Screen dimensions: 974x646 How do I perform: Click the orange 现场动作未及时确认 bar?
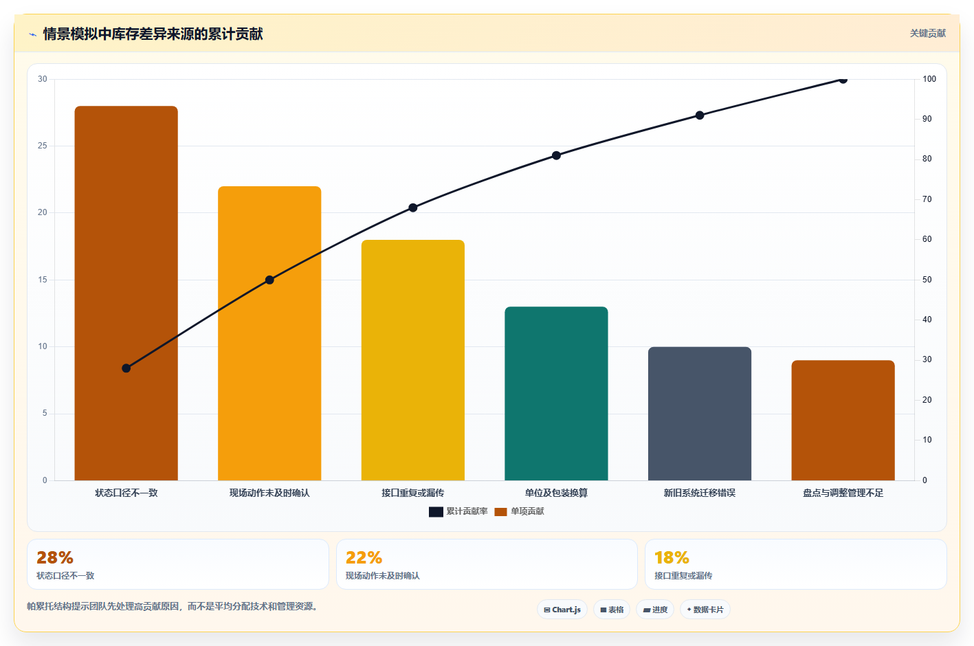coord(269,333)
